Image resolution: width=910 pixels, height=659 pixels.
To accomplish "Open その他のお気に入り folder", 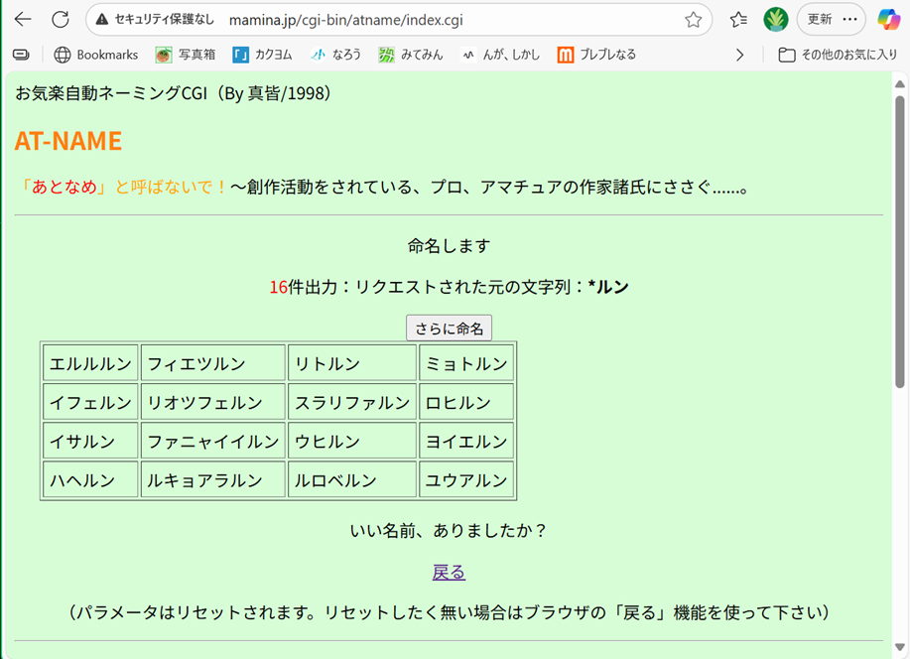I will [838, 55].
